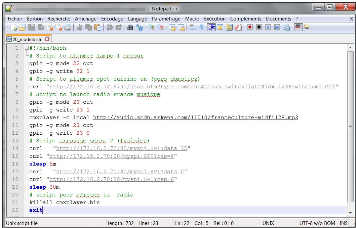Open the Macro menu
Screen dimensions: 356x228
(192, 19)
